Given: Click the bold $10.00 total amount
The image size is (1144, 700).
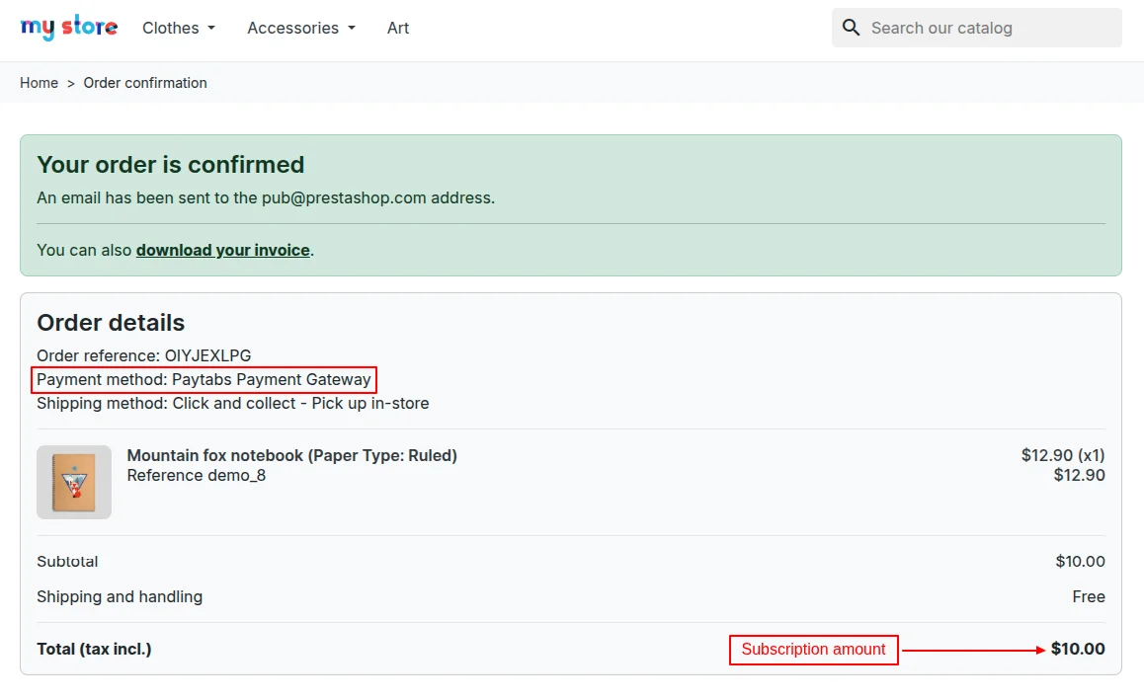Looking at the screenshot, I should [x=1078, y=649].
